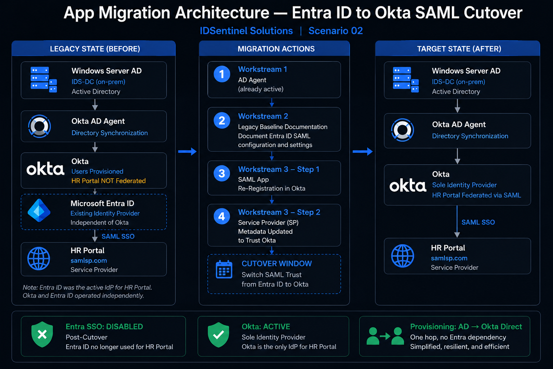553x369 pixels.
Task: Click the Workstream 2 heading
Action: [263, 116]
